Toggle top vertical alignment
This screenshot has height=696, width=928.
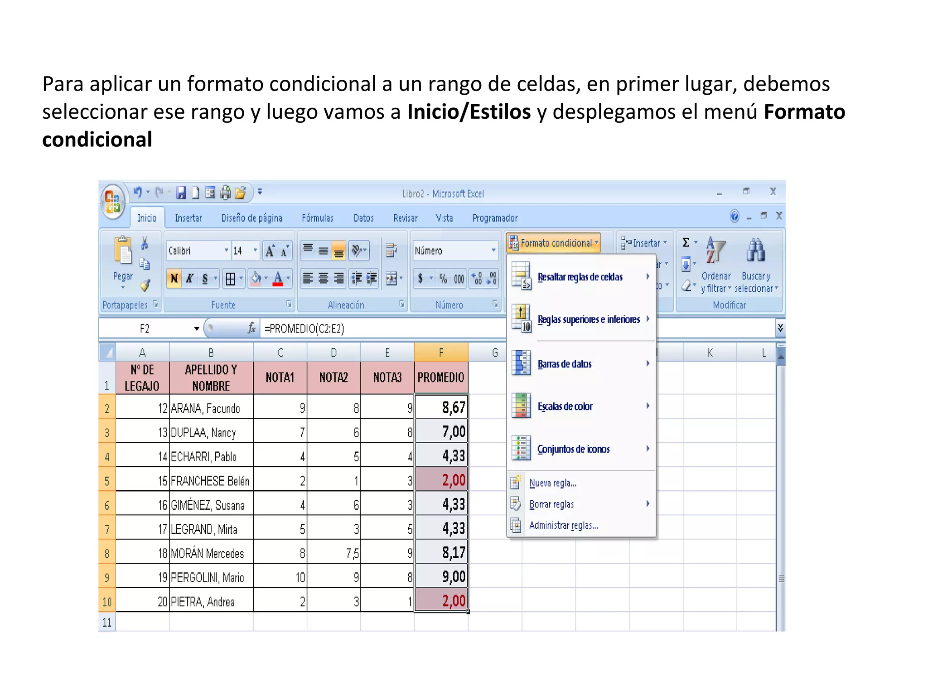308,251
